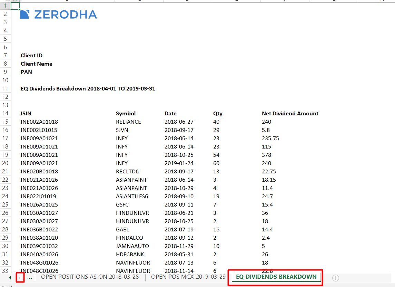
Task: Switch to OPEN POS MCX-2019-03-29 sheet tab
Action: (x=188, y=277)
